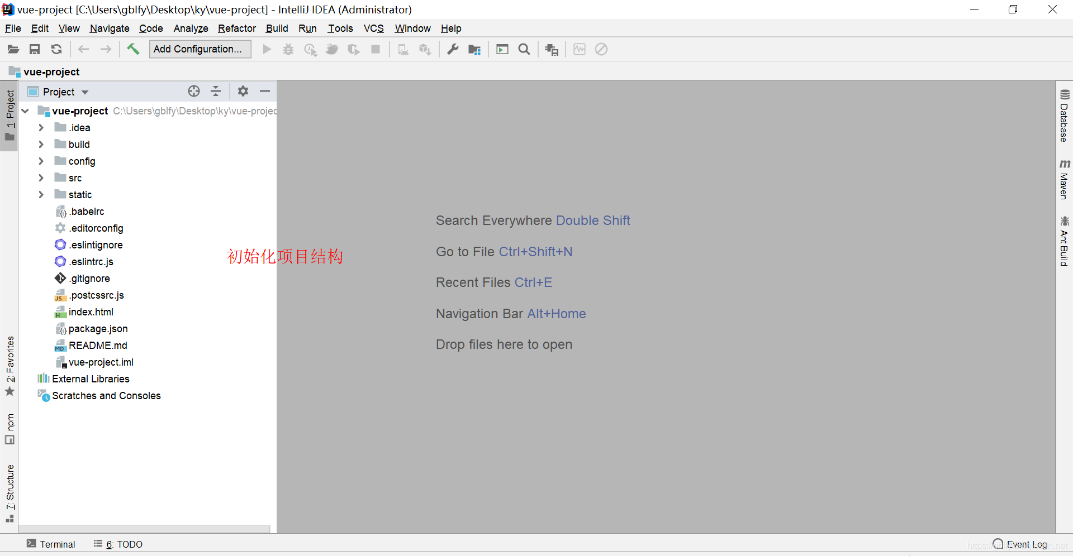The width and height of the screenshot is (1073, 556).
Task: Open the File menu
Action: (x=13, y=28)
